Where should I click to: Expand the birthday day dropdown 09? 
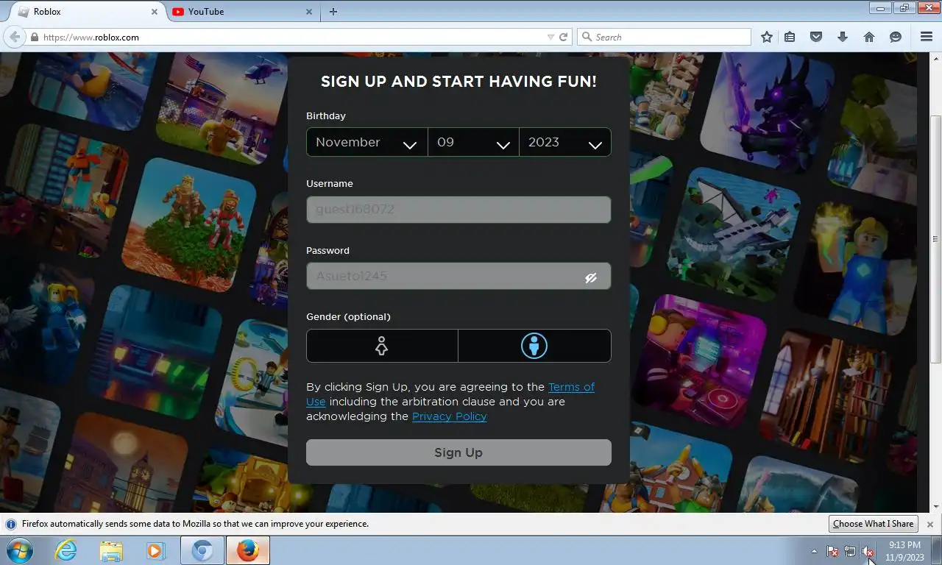473,142
